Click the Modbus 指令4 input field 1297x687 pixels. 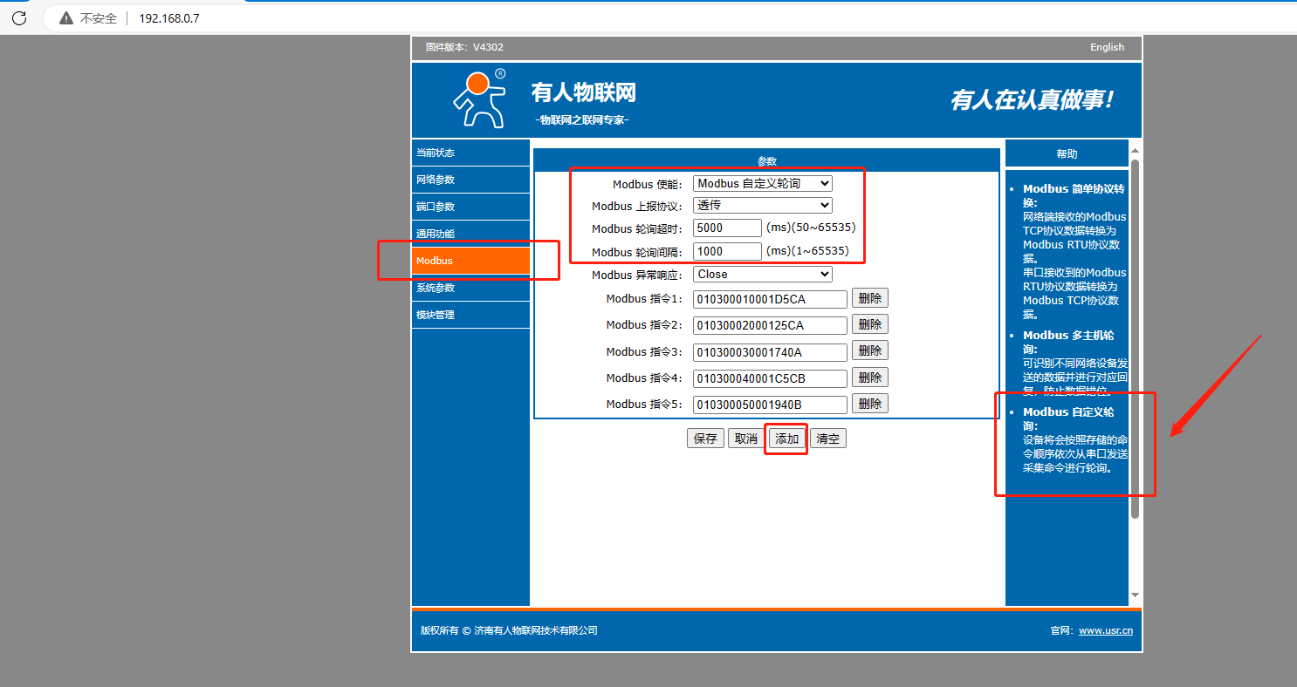pos(771,378)
